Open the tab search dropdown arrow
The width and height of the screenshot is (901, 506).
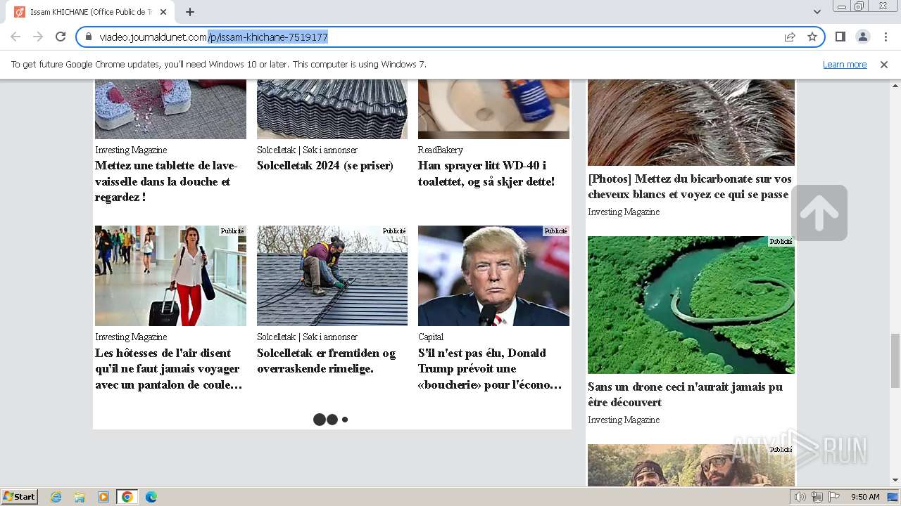coord(817,12)
